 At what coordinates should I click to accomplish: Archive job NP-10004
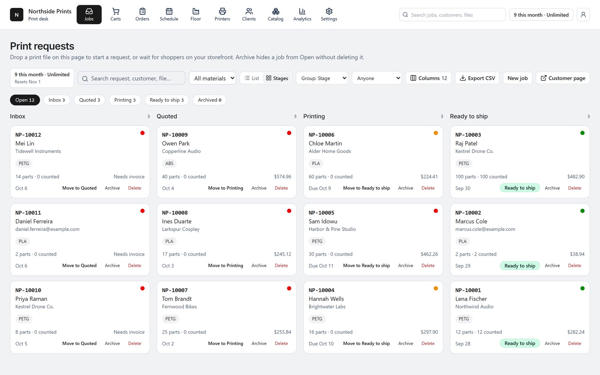(x=406, y=343)
